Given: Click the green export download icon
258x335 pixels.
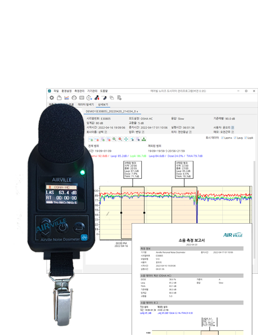Looking at the screenshot, I should (x=144, y=139).
